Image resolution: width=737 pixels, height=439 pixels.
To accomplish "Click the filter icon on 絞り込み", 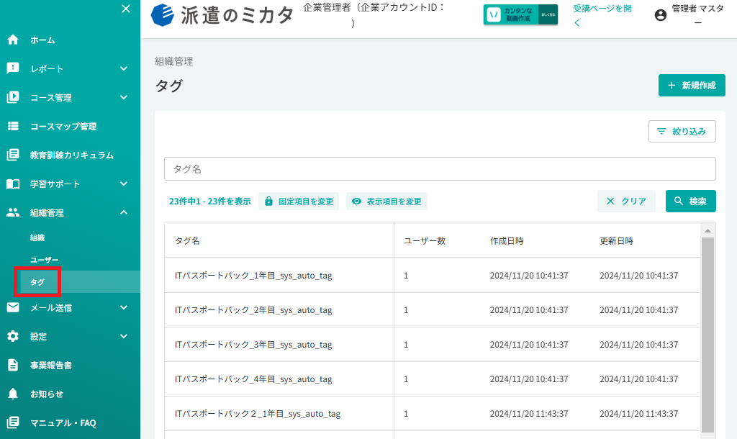I will click(661, 131).
